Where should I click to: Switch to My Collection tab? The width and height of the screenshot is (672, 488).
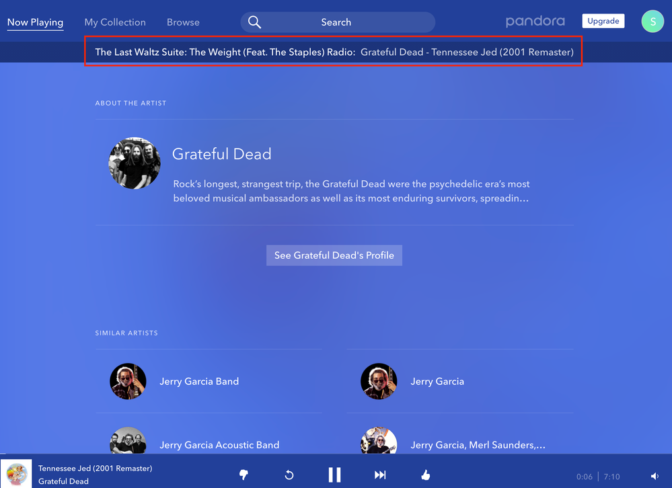click(115, 22)
